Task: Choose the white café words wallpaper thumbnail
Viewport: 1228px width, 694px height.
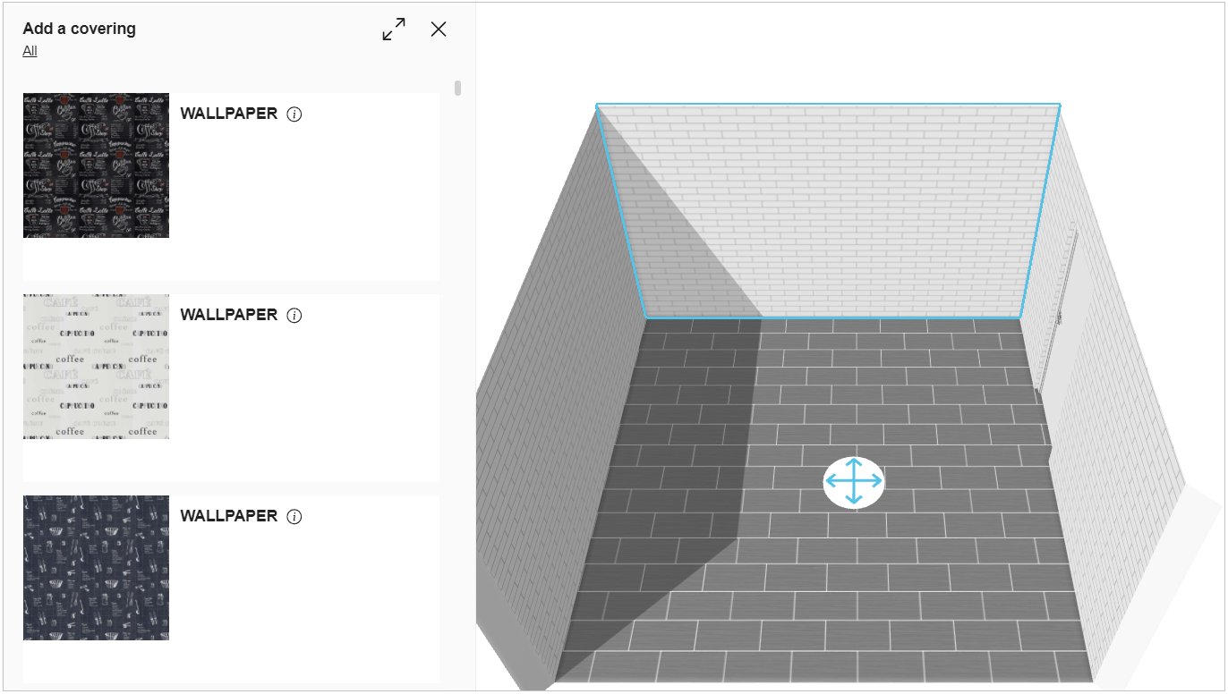Action: [x=96, y=365]
